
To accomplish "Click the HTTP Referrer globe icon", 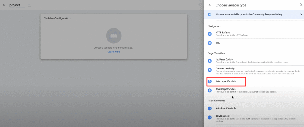I will (x=210, y=34).
